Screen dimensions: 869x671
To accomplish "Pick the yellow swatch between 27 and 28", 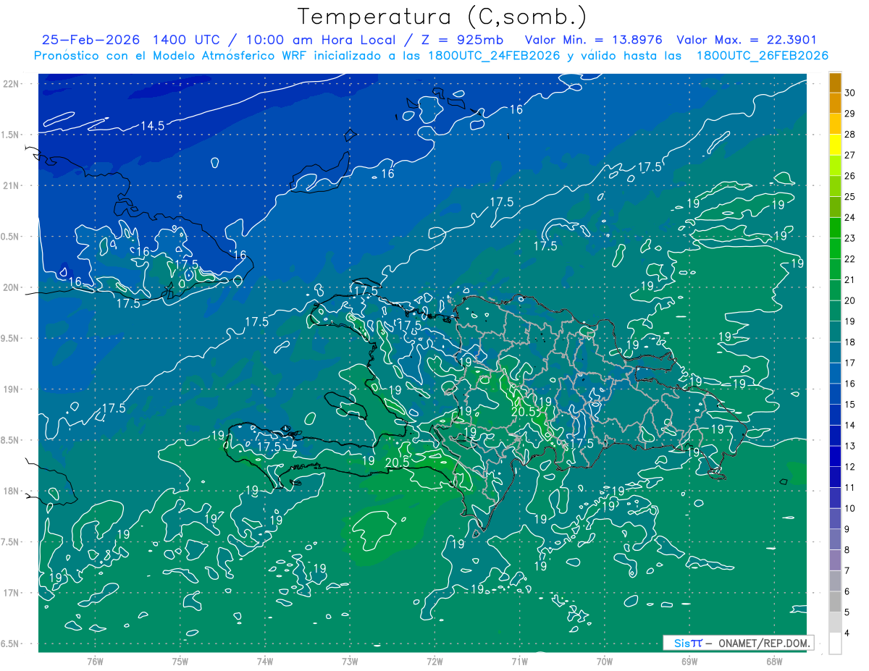I will (835, 145).
